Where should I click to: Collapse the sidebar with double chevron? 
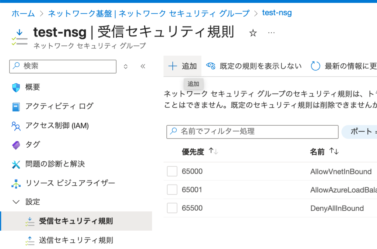pyautogui.click(x=143, y=66)
